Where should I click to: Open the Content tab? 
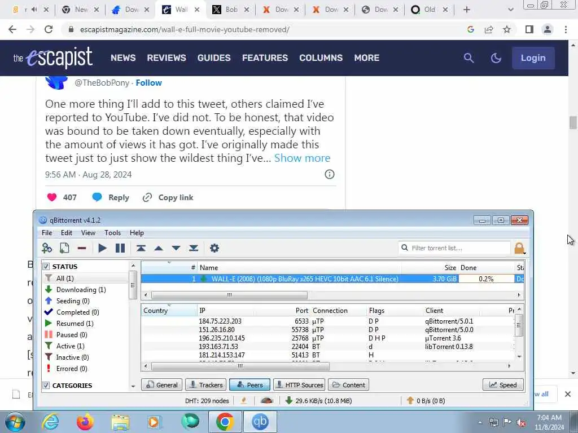(348, 385)
